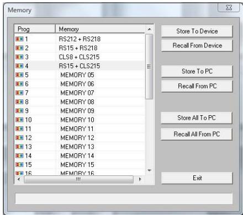243x215 pixels.
Task: Click the preset icon for program 13
Action: coord(19,147)
